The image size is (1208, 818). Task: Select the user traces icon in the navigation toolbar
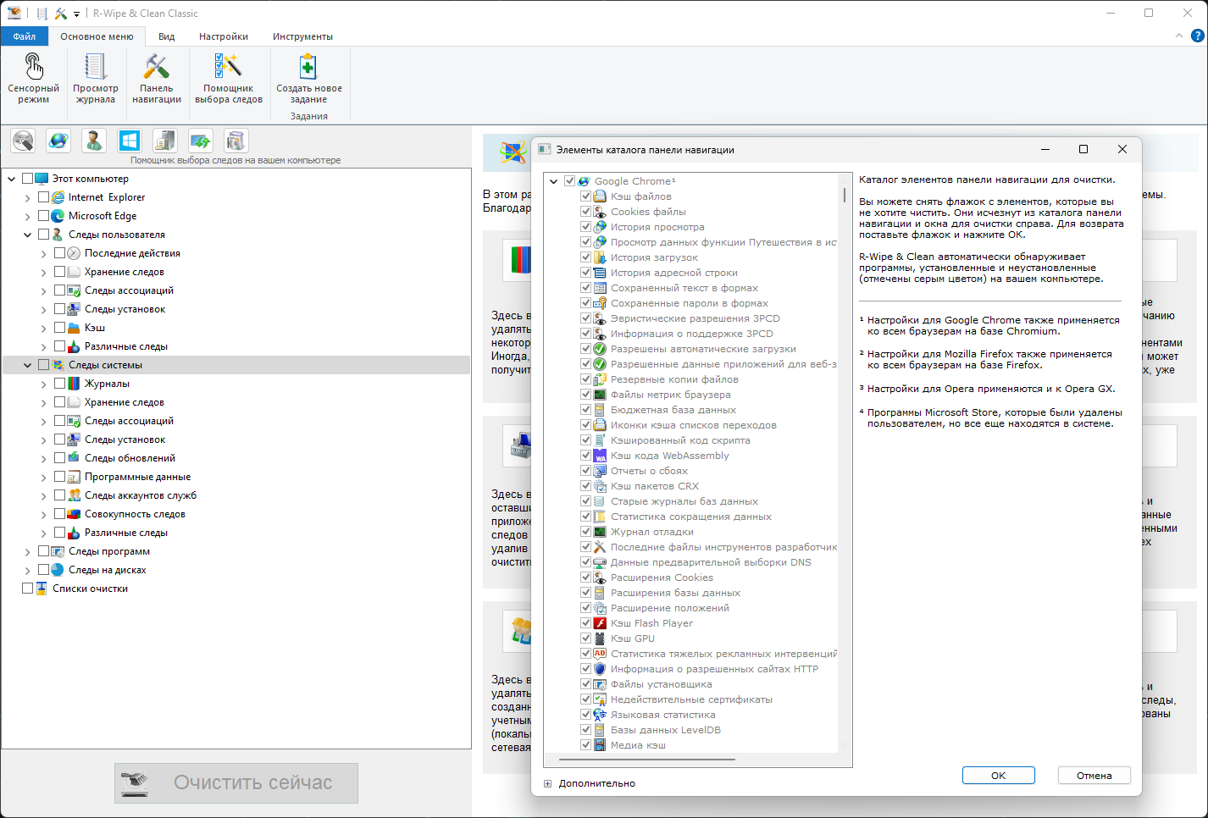click(x=94, y=141)
